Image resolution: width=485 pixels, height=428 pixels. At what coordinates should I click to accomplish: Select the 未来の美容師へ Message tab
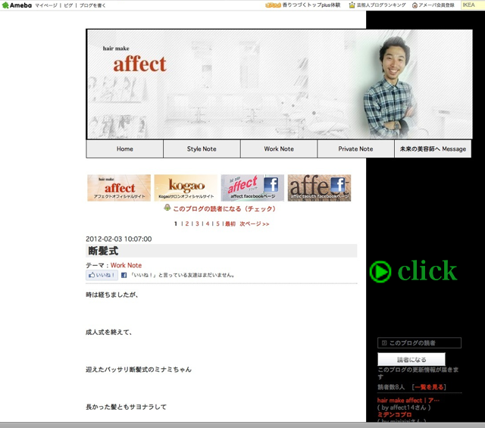click(x=432, y=149)
